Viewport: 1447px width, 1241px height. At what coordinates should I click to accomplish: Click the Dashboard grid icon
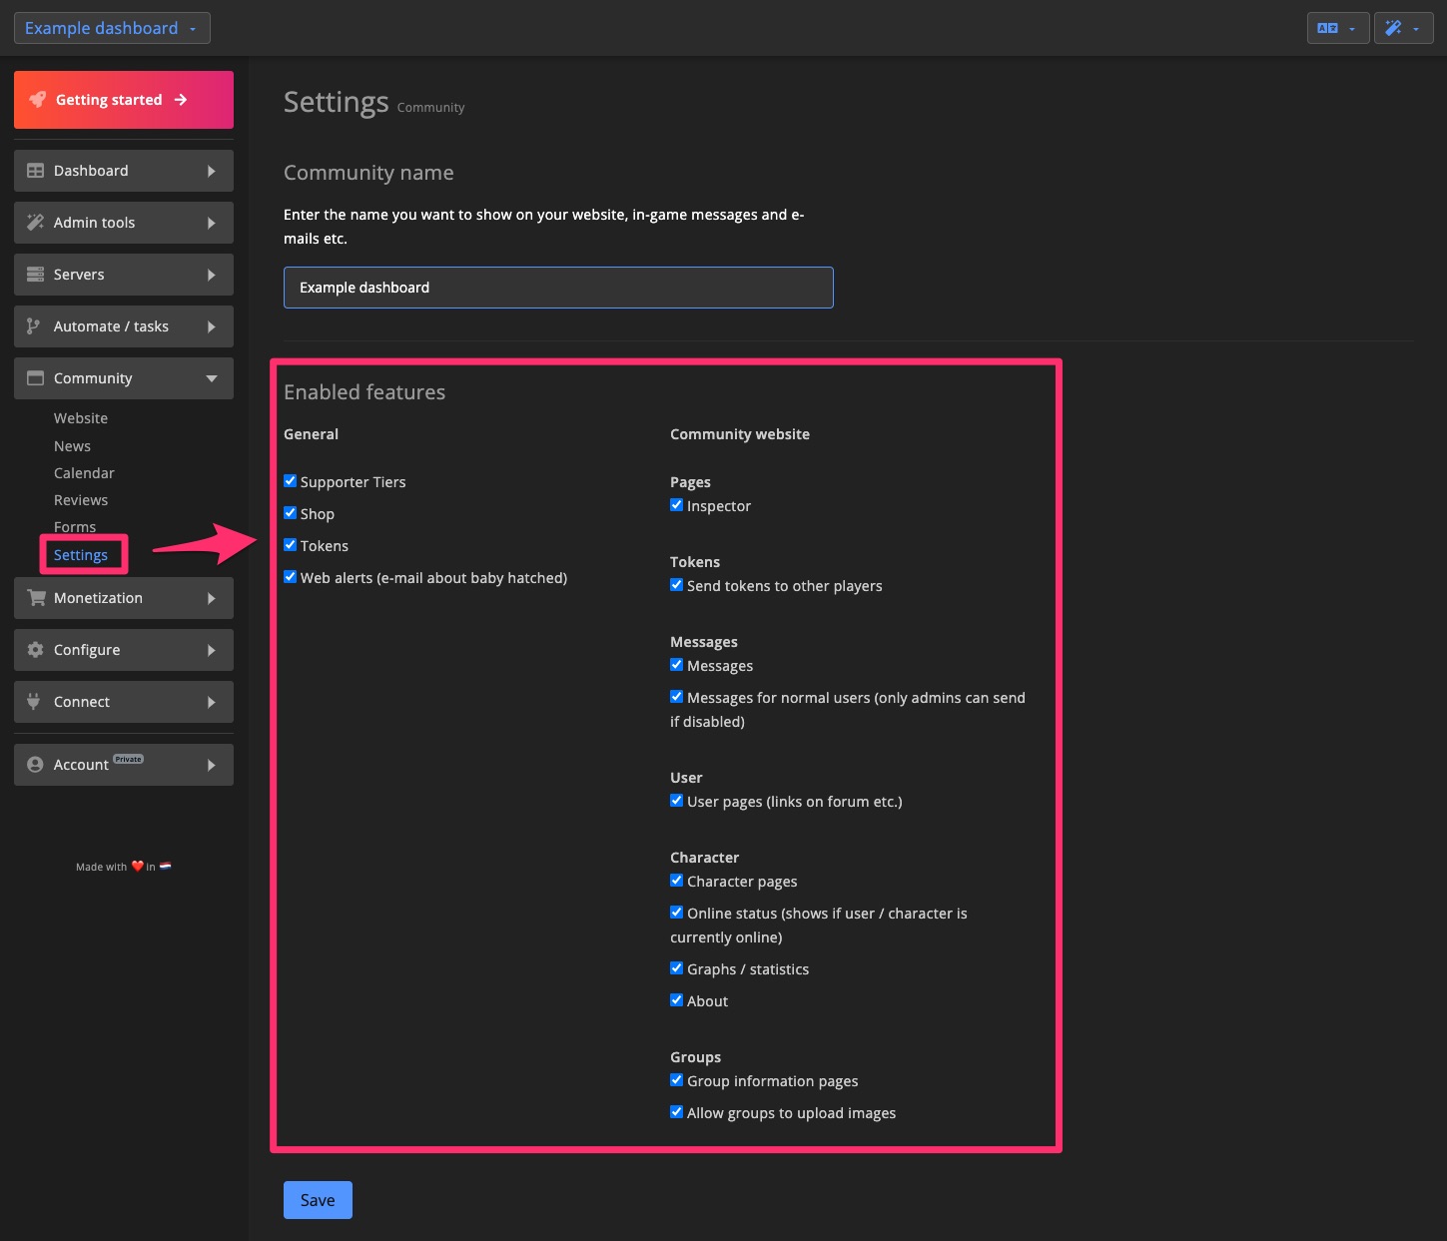pos(33,170)
